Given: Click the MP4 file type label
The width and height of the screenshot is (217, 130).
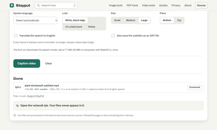Looking at the screenshot, I should click(18, 87).
